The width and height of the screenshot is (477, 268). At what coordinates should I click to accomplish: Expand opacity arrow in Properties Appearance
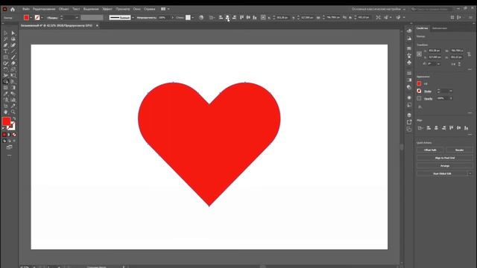point(451,98)
